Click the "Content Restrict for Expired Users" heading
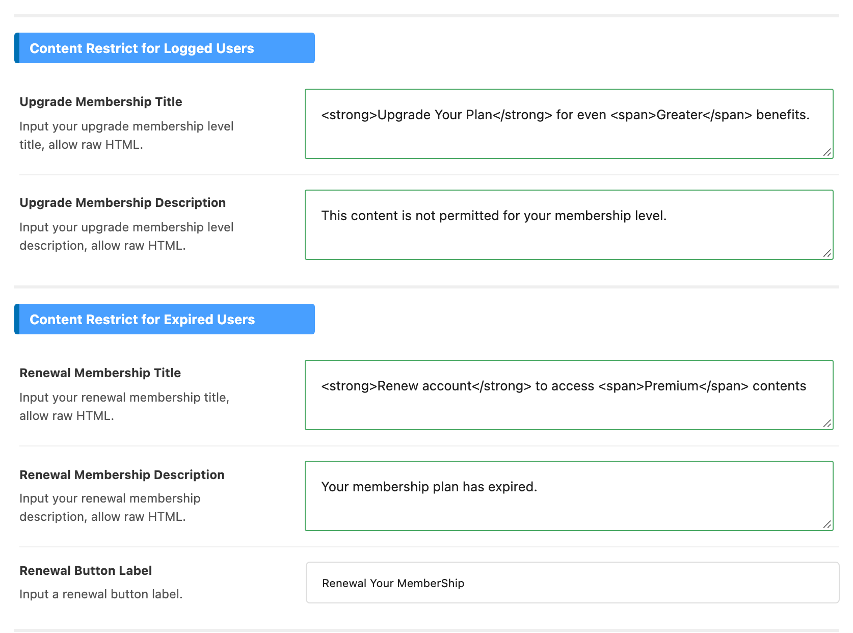Viewport: 853px width, 633px height. click(165, 319)
